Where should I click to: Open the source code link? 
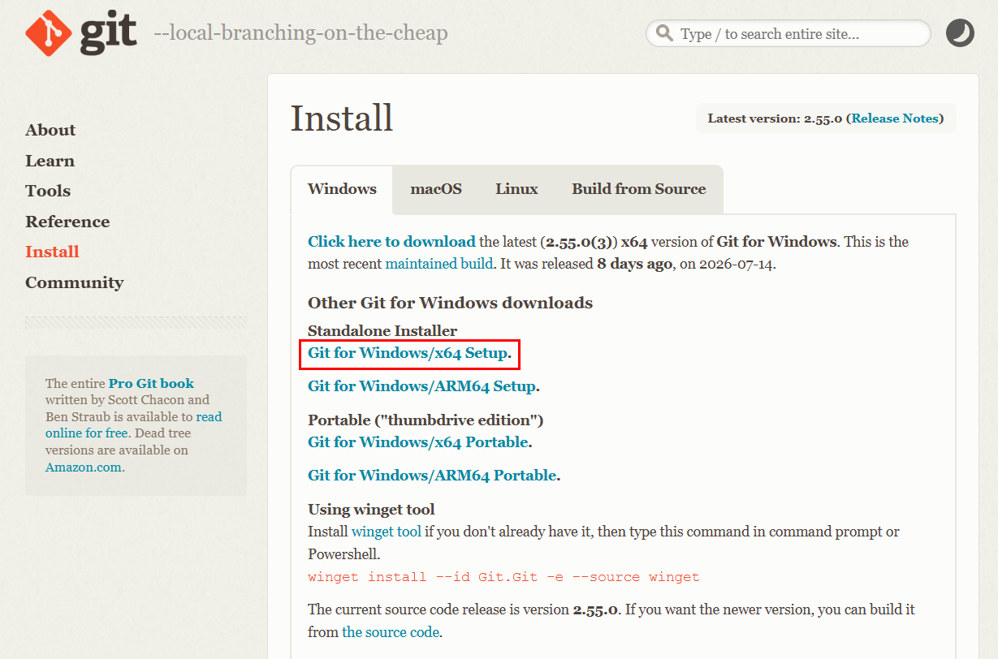391,631
